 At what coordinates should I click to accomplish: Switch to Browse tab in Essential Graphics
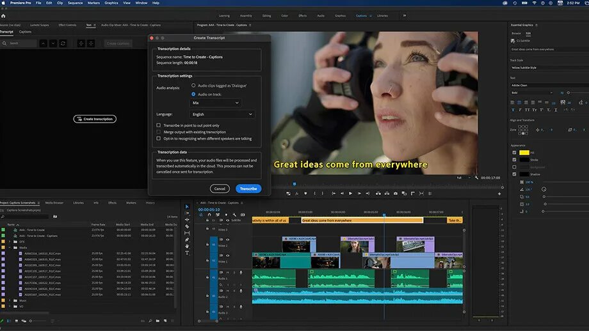[x=516, y=33]
